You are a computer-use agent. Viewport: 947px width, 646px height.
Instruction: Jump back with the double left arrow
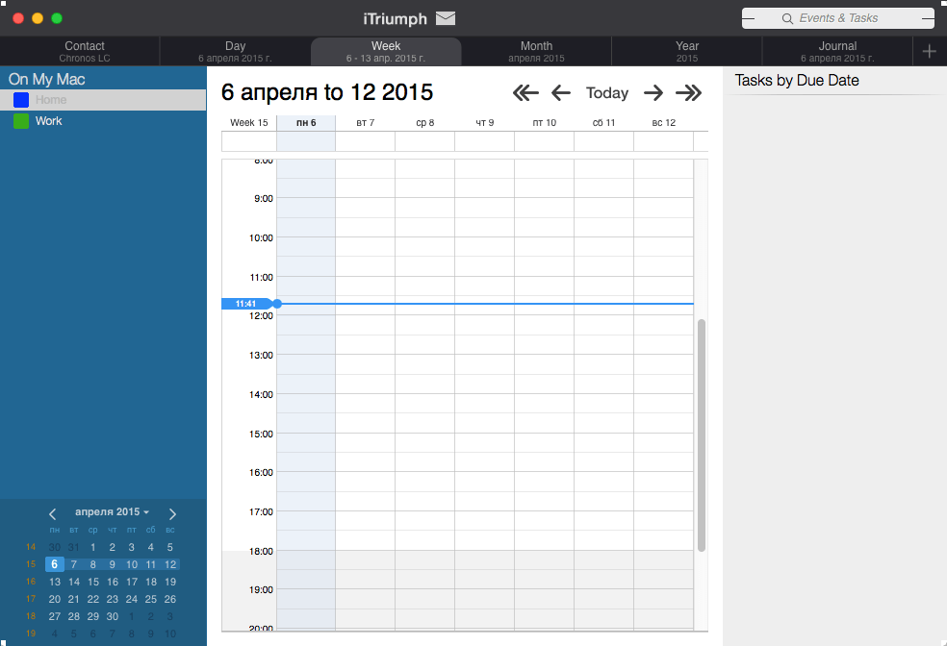pos(525,93)
